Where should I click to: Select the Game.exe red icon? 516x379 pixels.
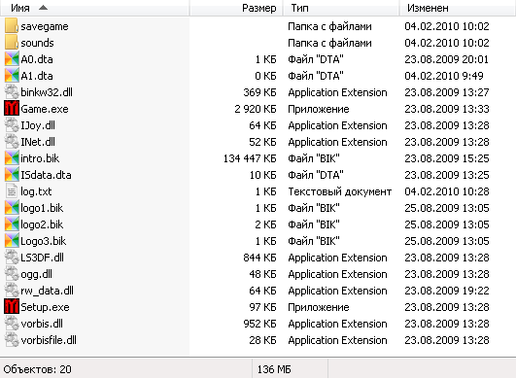click(x=12, y=109)
